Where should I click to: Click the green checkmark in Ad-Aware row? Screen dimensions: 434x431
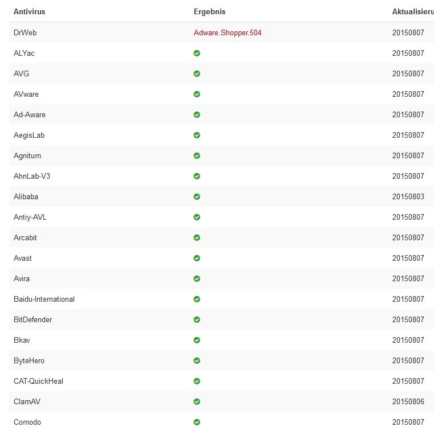[197, 114]
